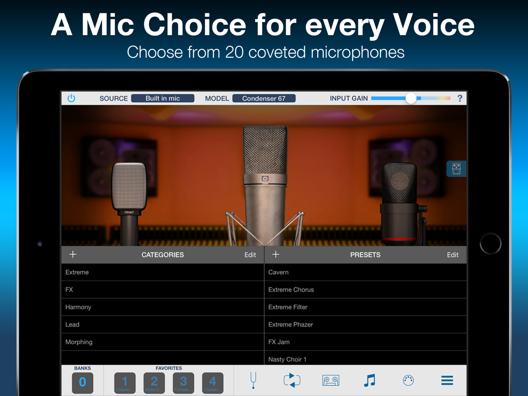Open the Banks selector showing 0
The height and width of the screenshot is (396, 528).
pos(82,383)
